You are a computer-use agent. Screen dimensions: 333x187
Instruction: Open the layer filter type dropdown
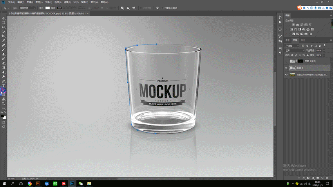point(292,46)
